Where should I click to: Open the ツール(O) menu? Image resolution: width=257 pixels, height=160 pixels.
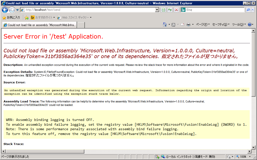239,25
